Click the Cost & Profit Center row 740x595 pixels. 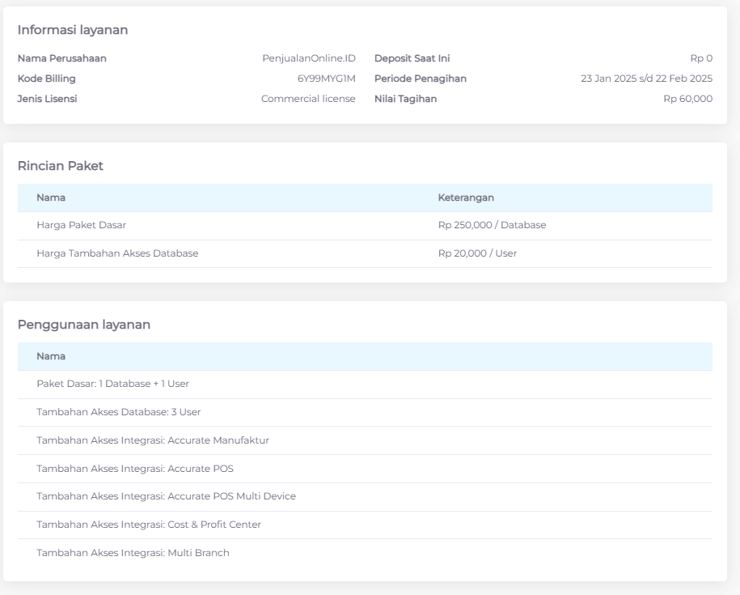[149, 525]
